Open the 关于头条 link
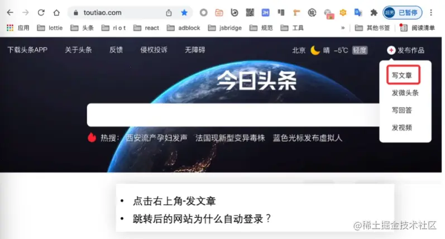 pos(78,50)
